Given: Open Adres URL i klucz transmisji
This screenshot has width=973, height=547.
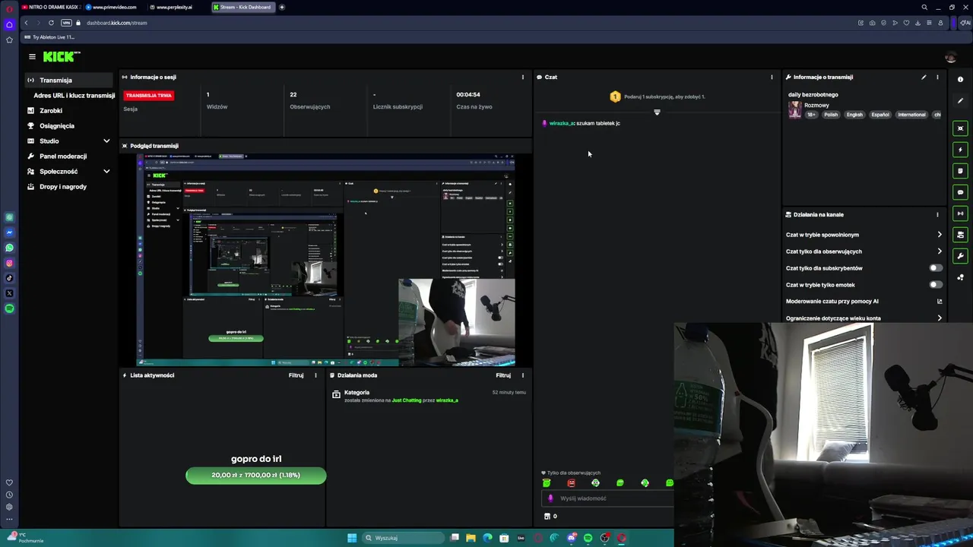Looking at the screenshot, I should coord(74,96).
